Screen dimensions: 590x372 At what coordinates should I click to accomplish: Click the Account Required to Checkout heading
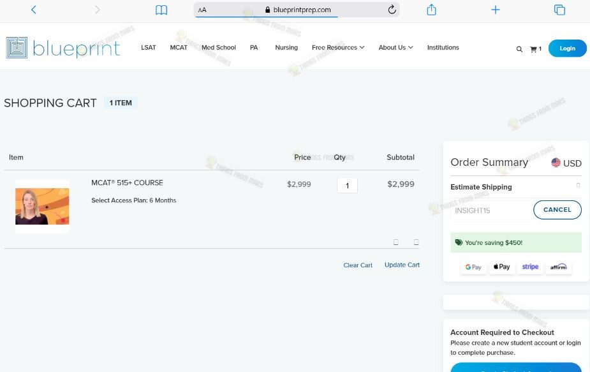pyautogui.click(x=502, y=332)
